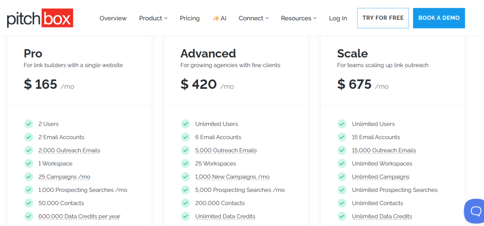Click the sparkle AI icon in navigation

[216, 18]
